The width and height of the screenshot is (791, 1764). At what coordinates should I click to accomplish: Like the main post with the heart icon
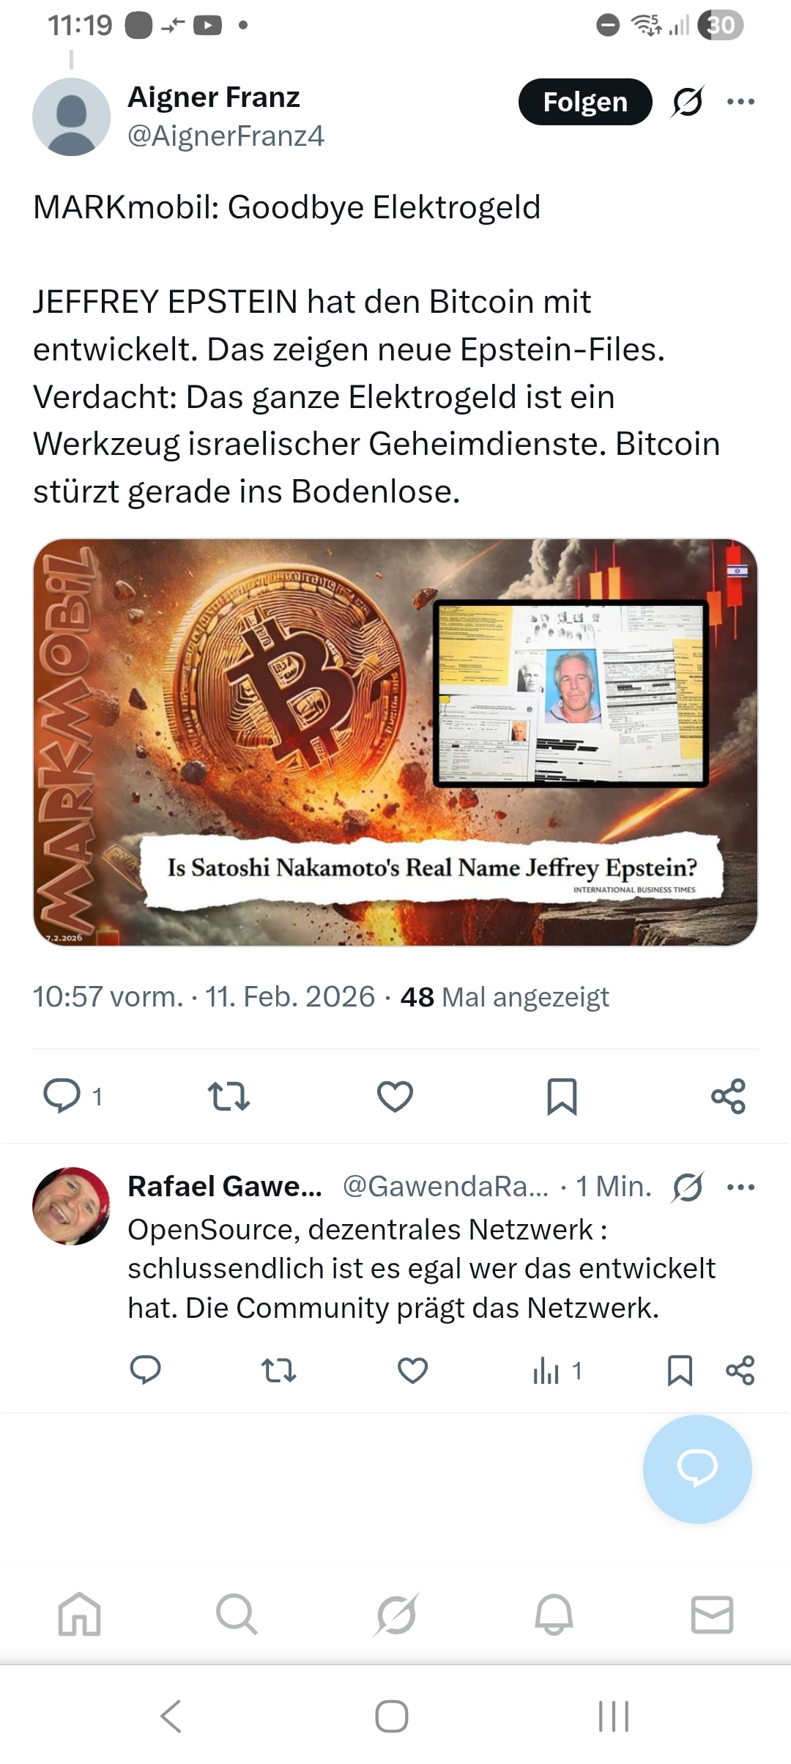395,1096
